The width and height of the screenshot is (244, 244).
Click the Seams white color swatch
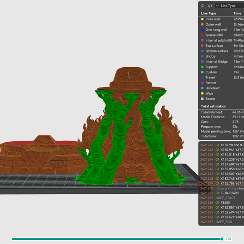(x=202, y=99)
